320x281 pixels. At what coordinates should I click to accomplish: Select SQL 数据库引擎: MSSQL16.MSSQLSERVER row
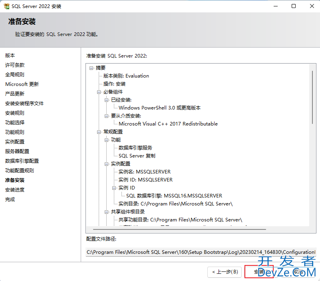tap(174, 196)
